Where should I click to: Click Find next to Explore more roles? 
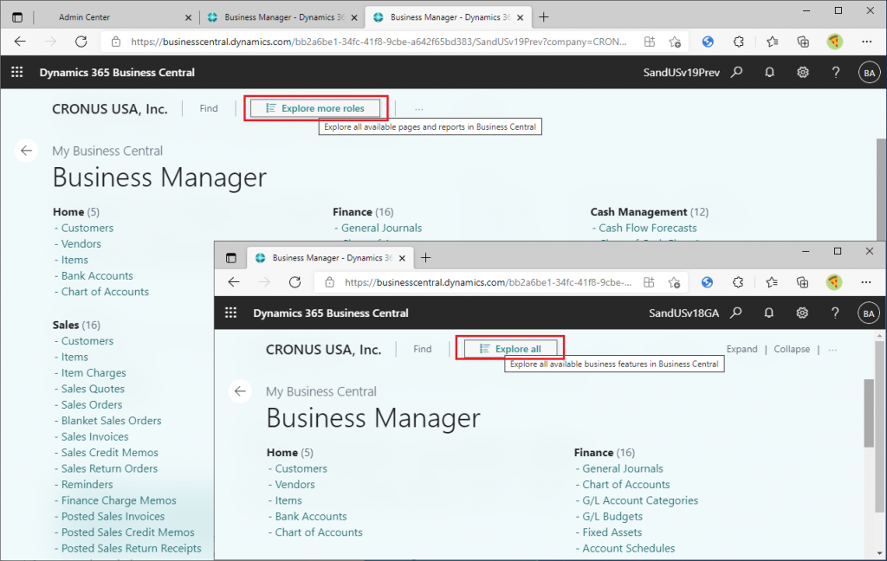208,108
